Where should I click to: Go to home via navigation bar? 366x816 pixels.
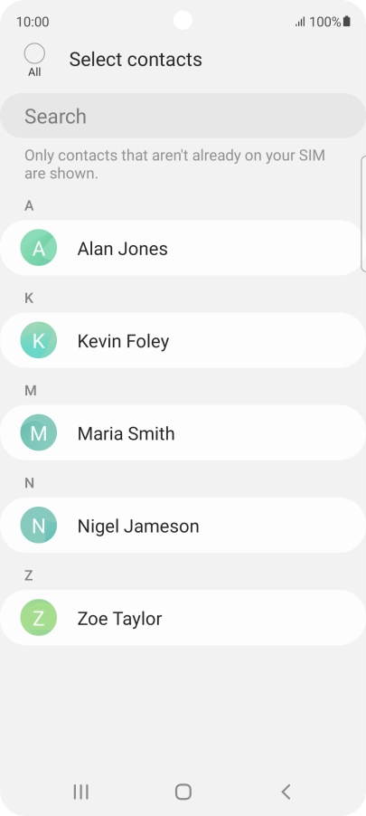coord(183,792)
